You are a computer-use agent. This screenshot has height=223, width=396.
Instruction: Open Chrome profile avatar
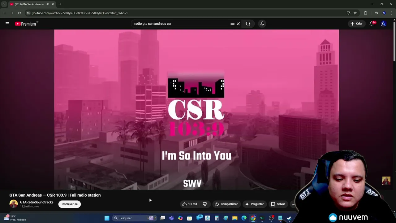point(384,13)
